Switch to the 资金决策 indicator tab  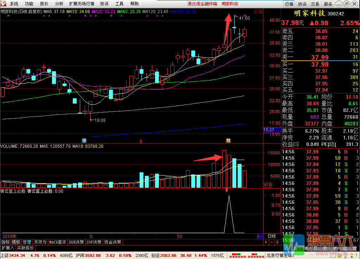point(112,242)
